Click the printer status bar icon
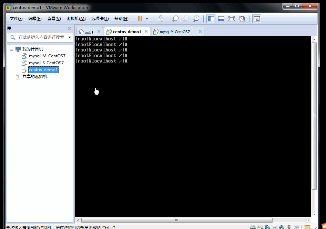326x229 pixels. pos(275,227)
